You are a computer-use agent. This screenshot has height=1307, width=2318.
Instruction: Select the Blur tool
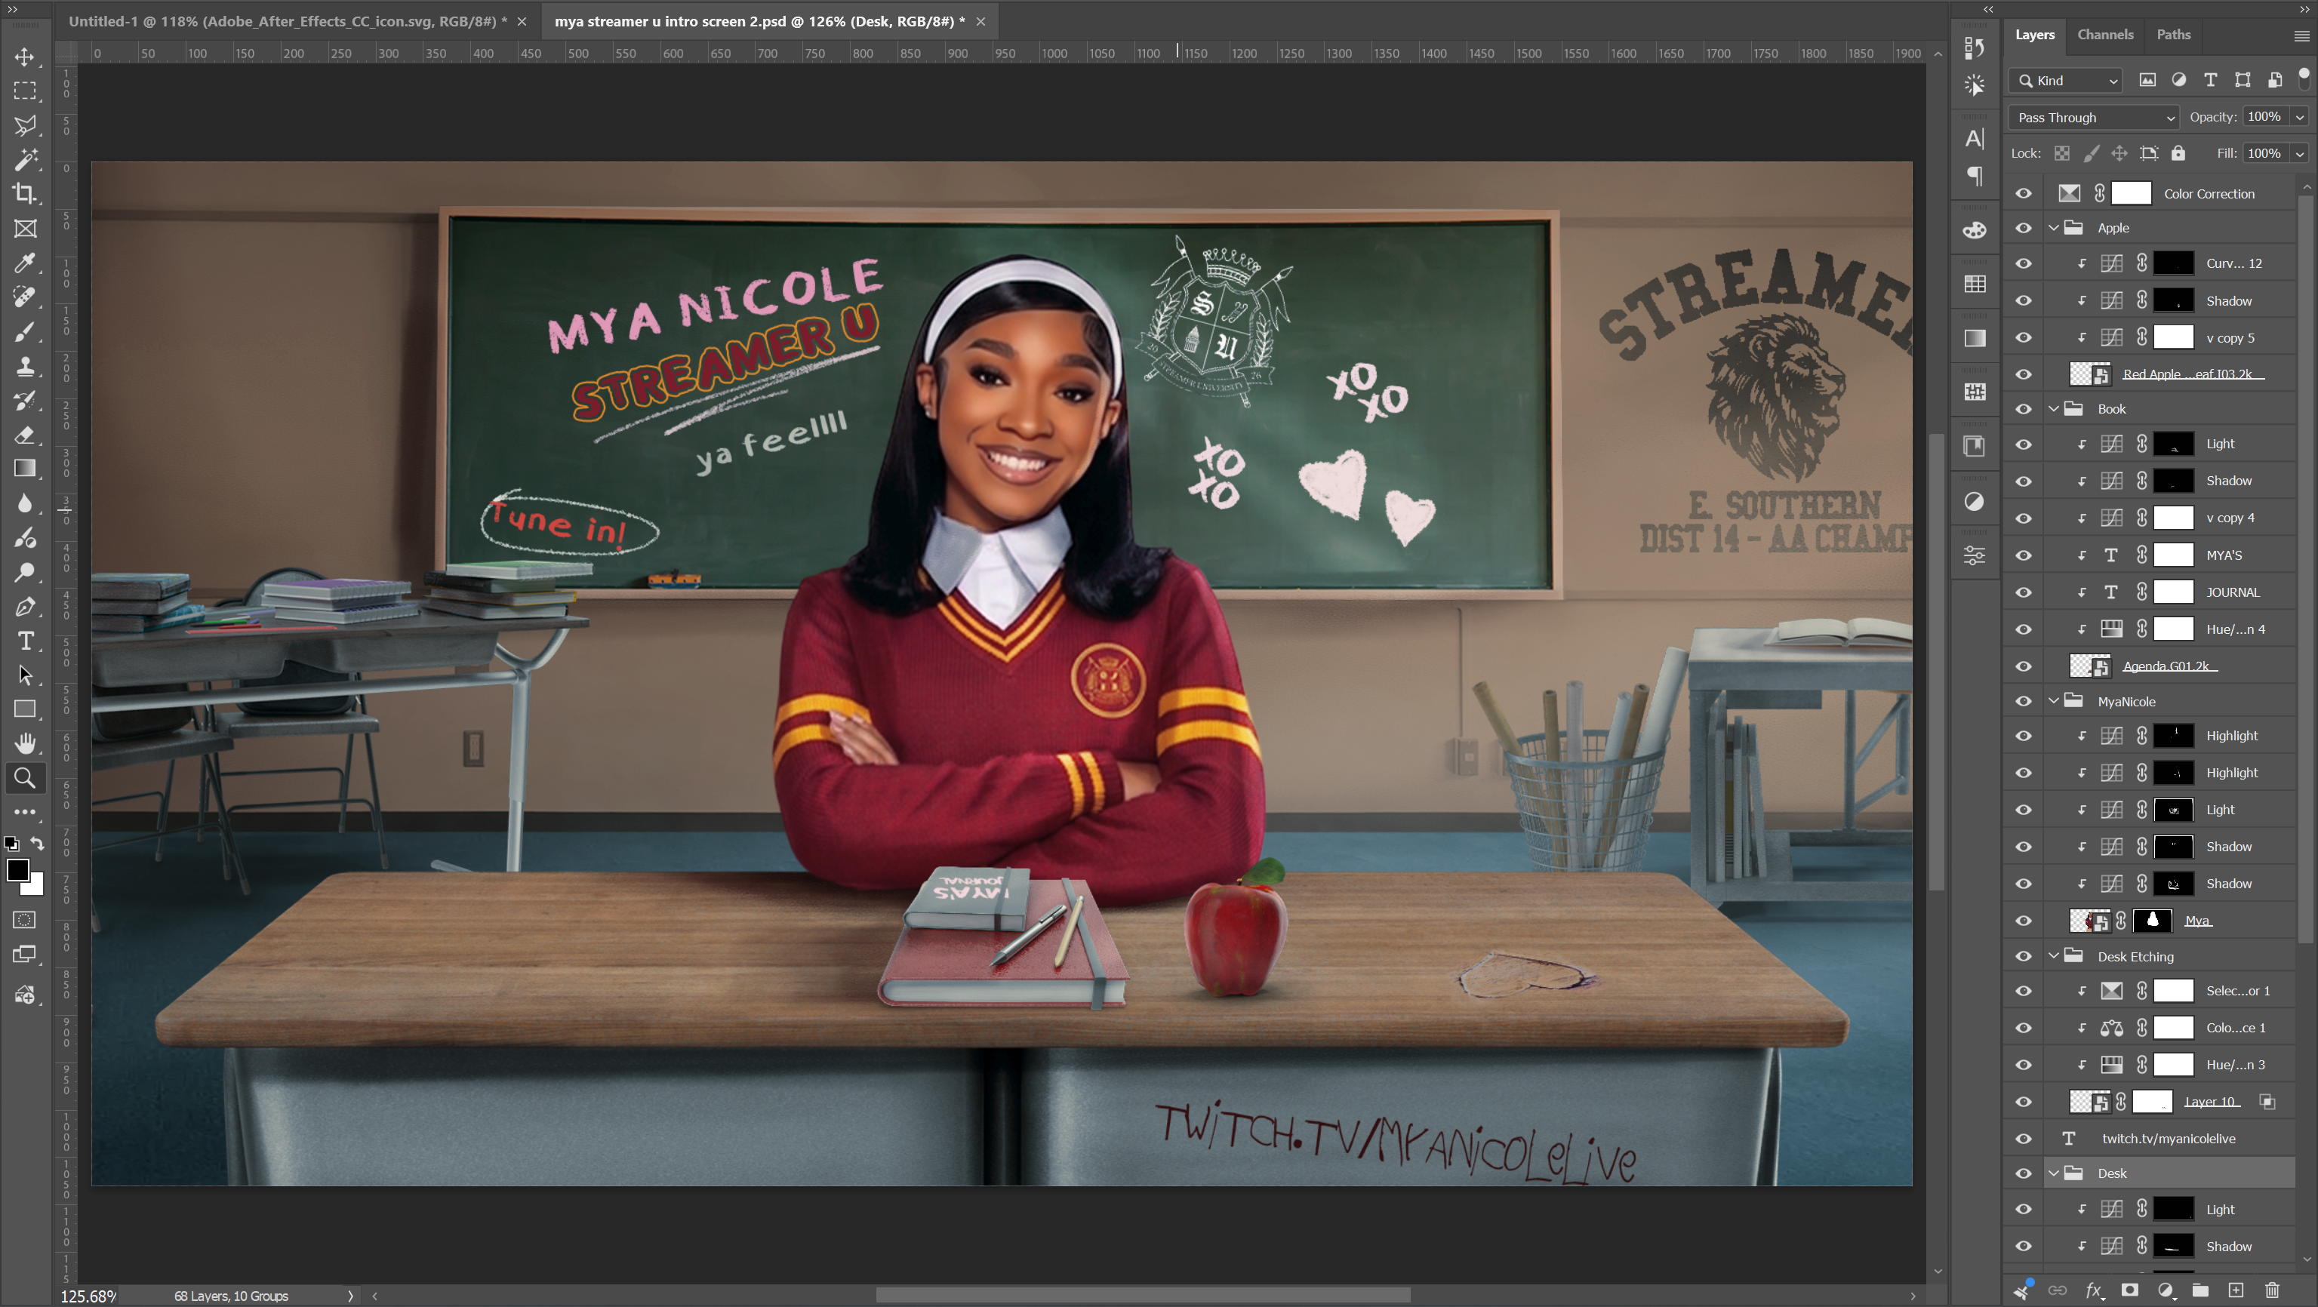point(24,503)
